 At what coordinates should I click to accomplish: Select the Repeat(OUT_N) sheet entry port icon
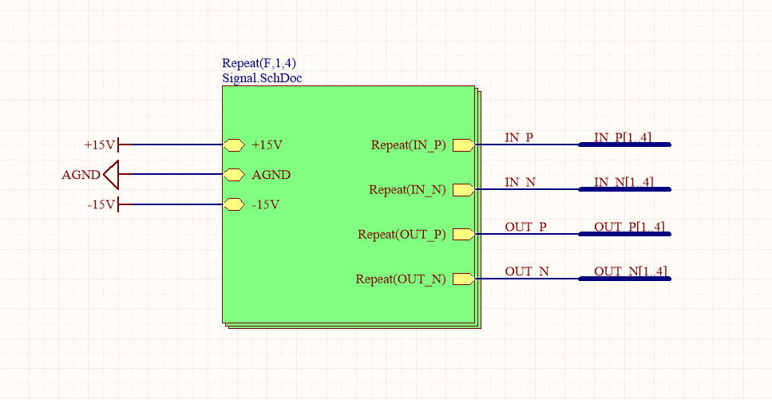(463, 279)
